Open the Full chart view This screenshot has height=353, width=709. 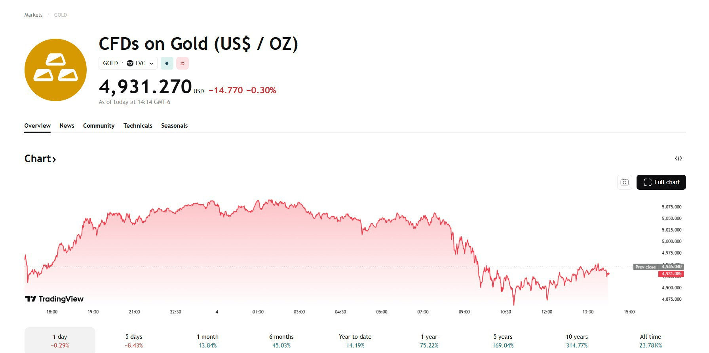point(661,182)
